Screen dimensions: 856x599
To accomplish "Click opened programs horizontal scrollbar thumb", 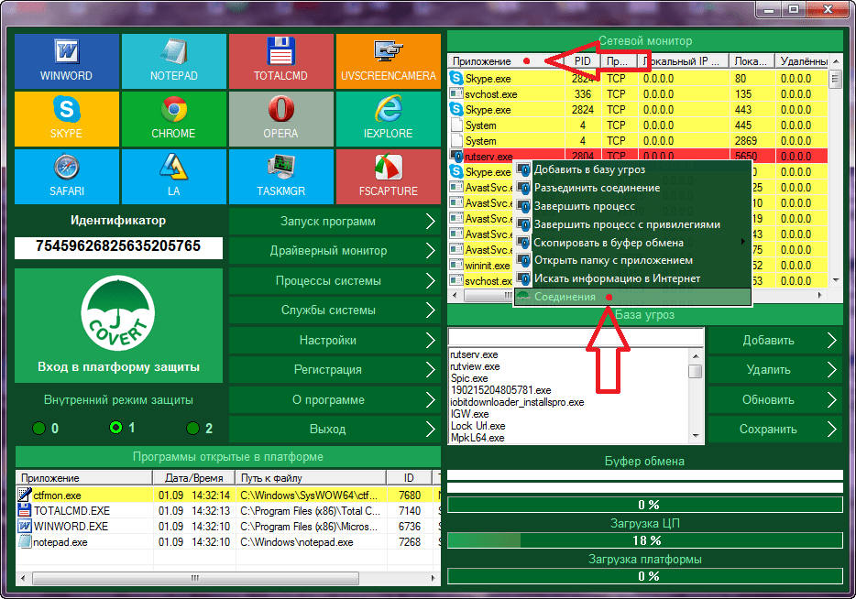I will pos(195,578).
